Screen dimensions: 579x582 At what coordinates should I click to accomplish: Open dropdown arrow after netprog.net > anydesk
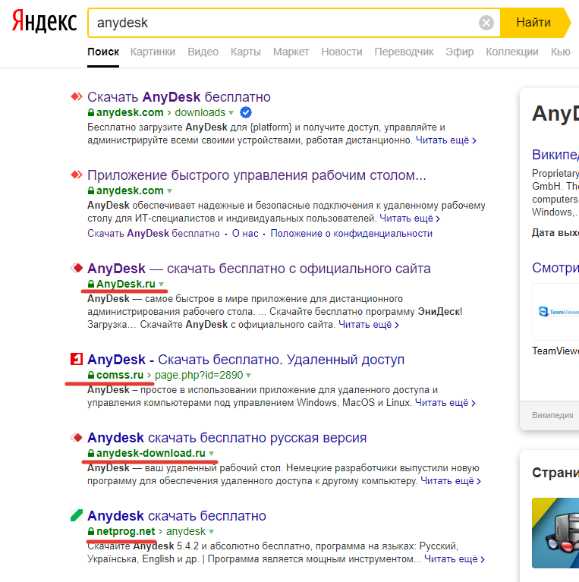pos(211,531)
